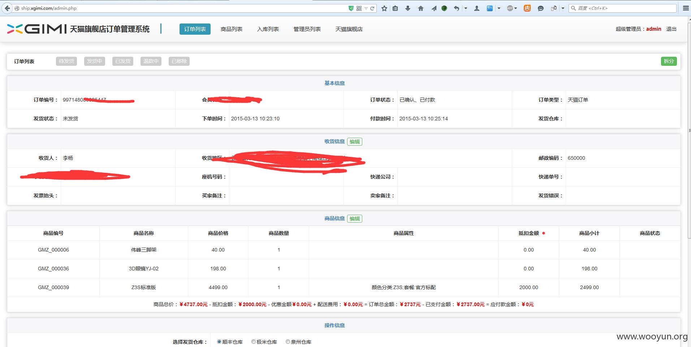This screenshot has width=691, height=347.
Task: Click the green shield security icon
Action: pos(351,8)
